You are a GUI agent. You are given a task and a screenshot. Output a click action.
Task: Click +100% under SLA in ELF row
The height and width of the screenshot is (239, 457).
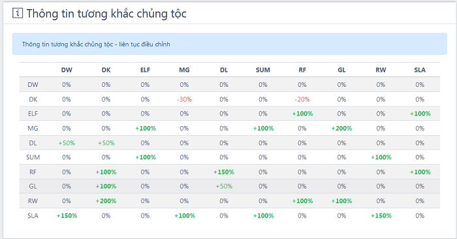tap(420, 114)
